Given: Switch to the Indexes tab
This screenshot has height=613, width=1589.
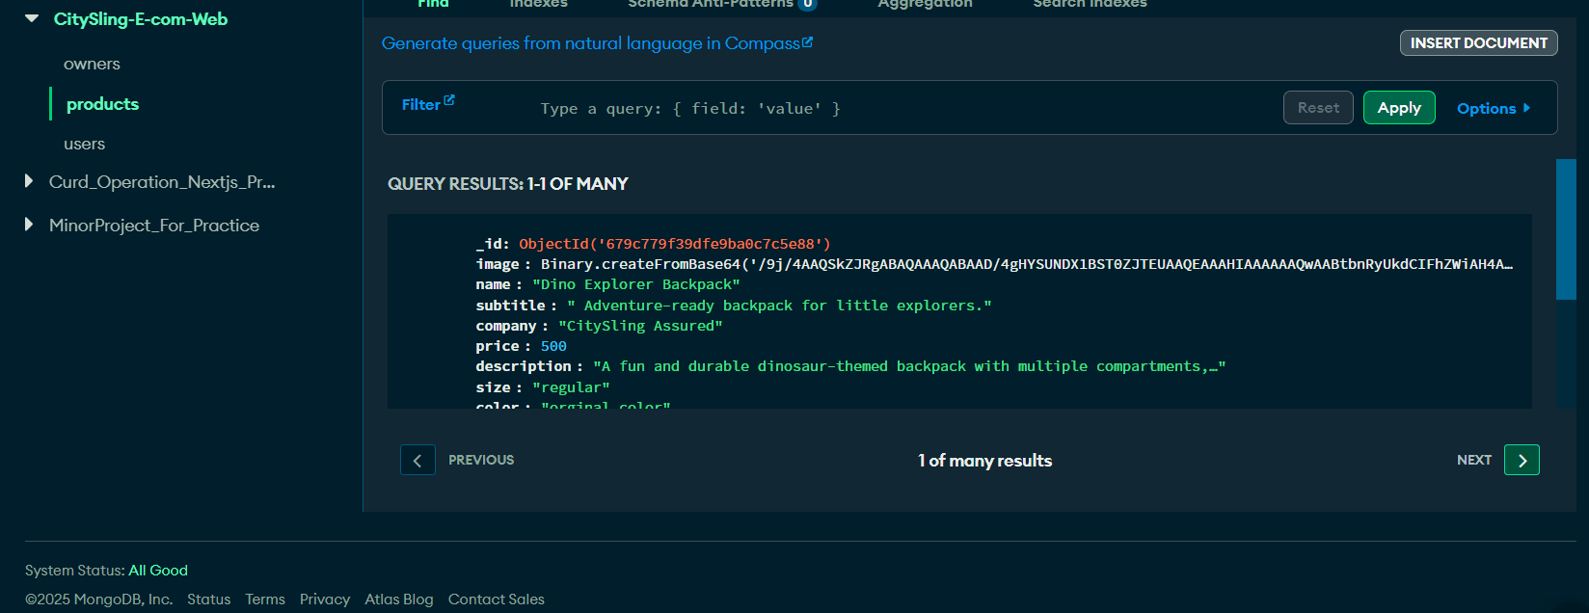Looking at the screenshot, I should 538,4.
